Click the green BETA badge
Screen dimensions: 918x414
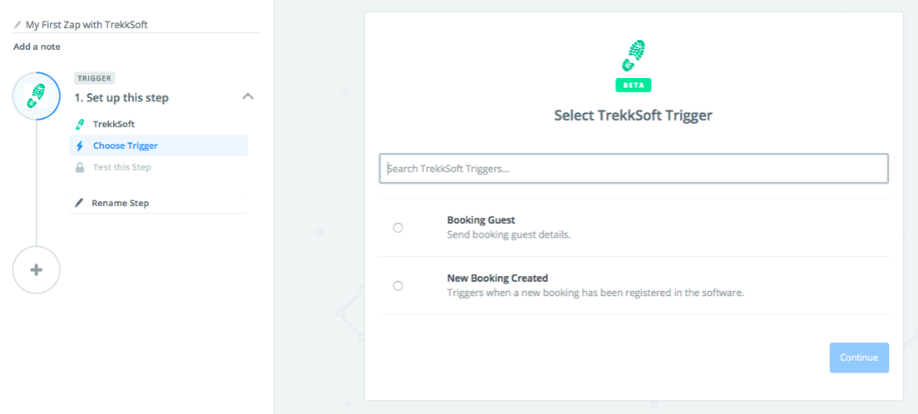click(634, 85)
